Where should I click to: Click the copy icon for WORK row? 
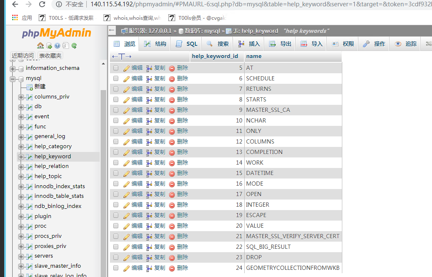149,163
